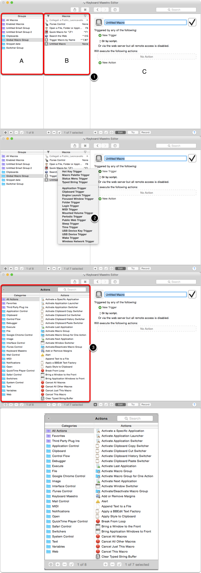Click the command-key icon in the trigger-menu window toolbar
Screen dimensions: 201x573
tap(85, 146)
